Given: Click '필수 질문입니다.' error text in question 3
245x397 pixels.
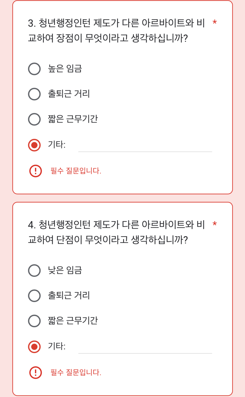Looking at the screenshot, I should (76, 171).
